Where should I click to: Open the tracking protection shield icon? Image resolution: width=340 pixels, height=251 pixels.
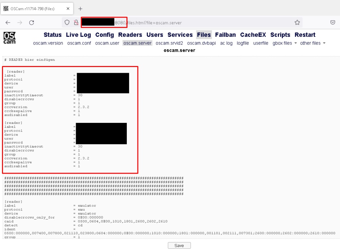[x=67, y=23]
